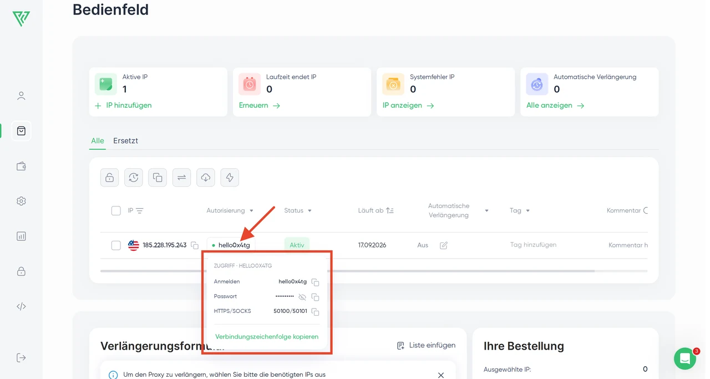The width and height of the screenshot is (710, 379).
Task: Check the row checkbox for 185.228.195.243
Action: coord(116,245)
